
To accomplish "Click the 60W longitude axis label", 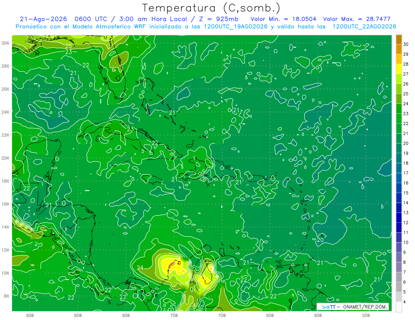I will (x=318, y=316).
